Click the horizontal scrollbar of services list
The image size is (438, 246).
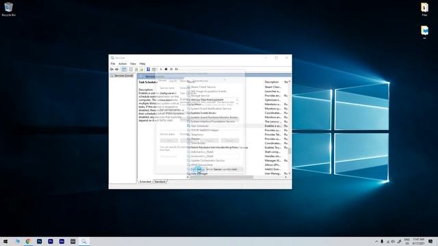[x=222, y=177]
